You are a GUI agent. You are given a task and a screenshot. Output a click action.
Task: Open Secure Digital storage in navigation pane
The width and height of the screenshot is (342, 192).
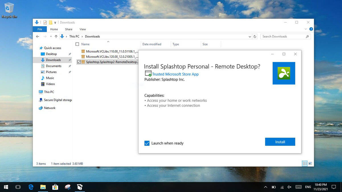[55, 100]
